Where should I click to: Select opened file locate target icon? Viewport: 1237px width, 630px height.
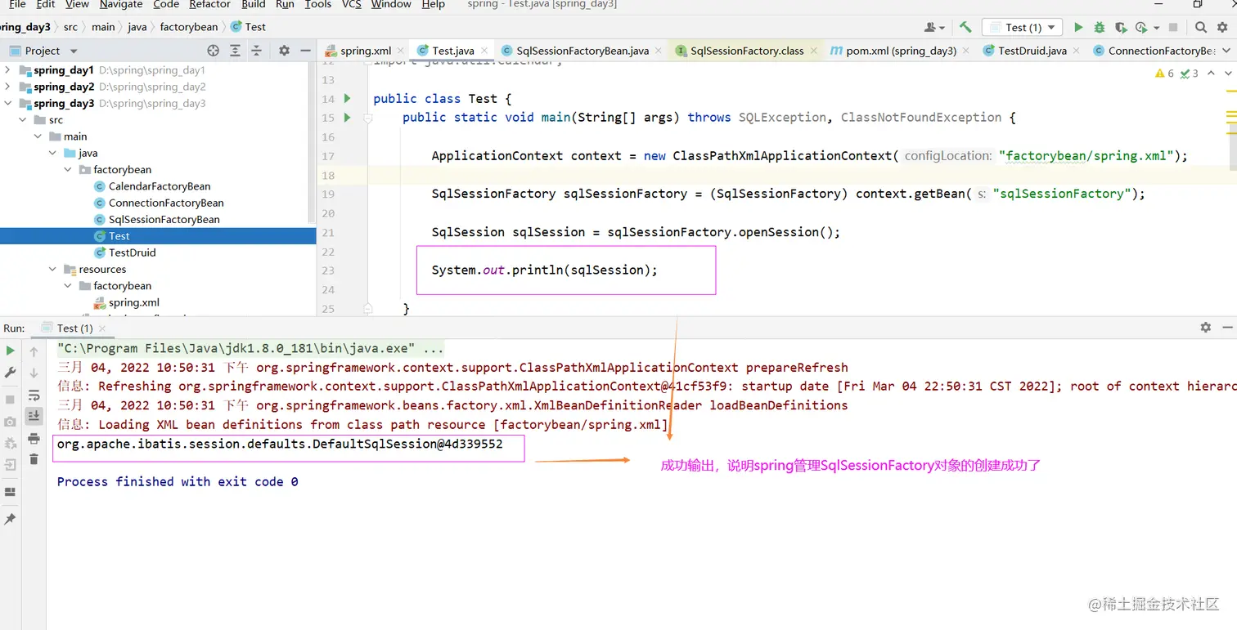coord(214,50)
